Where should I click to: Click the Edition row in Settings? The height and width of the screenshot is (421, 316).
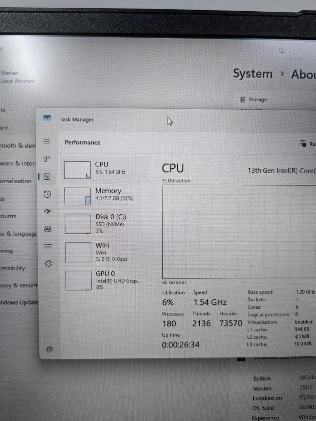pos(284,378)
